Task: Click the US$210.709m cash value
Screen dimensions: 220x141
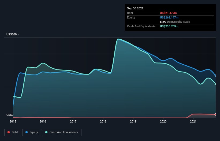Action: pos(169,26)
